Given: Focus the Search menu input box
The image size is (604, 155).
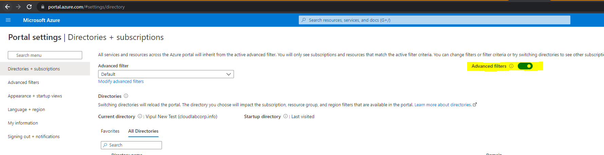Looking at the screenshot, I should (45, 55).
